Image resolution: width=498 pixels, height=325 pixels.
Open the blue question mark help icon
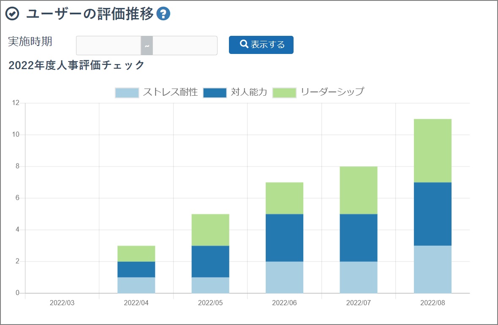[163, 13]
